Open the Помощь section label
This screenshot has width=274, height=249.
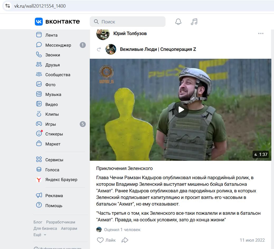[x=54, y=206]
